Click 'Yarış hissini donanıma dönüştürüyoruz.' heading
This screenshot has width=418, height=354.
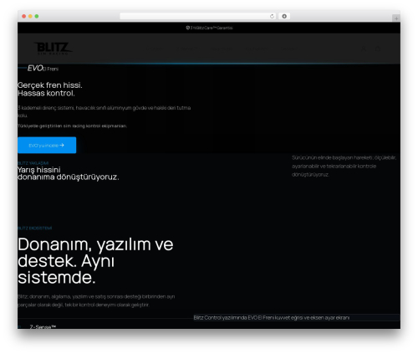(x=69, y=173)
